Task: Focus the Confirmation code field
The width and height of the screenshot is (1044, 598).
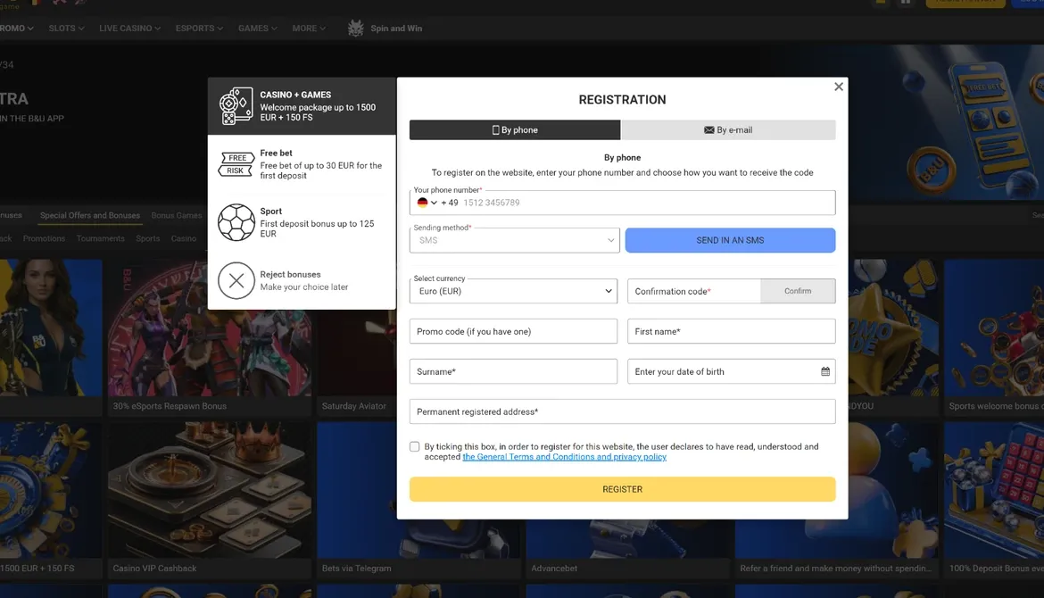Action: pos(693,291)
